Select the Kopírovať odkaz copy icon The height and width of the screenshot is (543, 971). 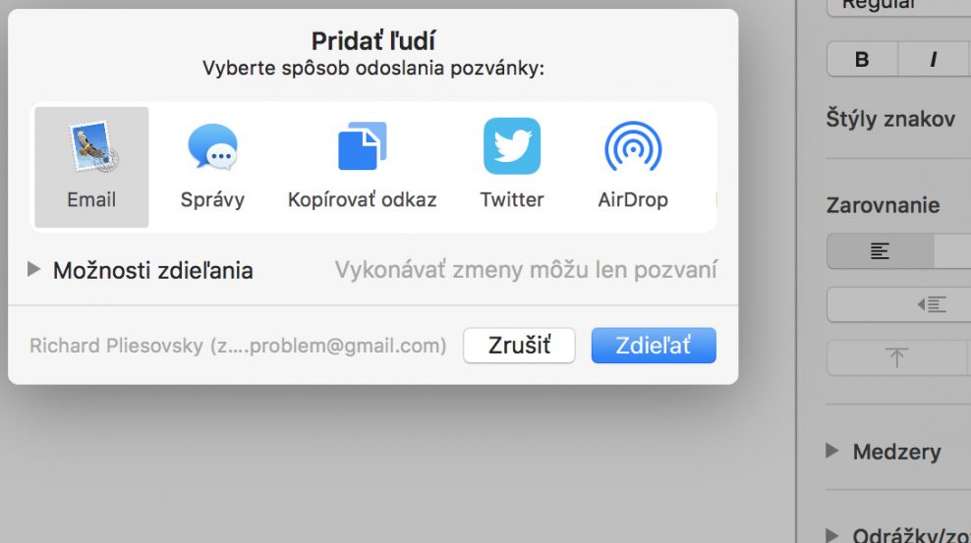coord(363,146)
